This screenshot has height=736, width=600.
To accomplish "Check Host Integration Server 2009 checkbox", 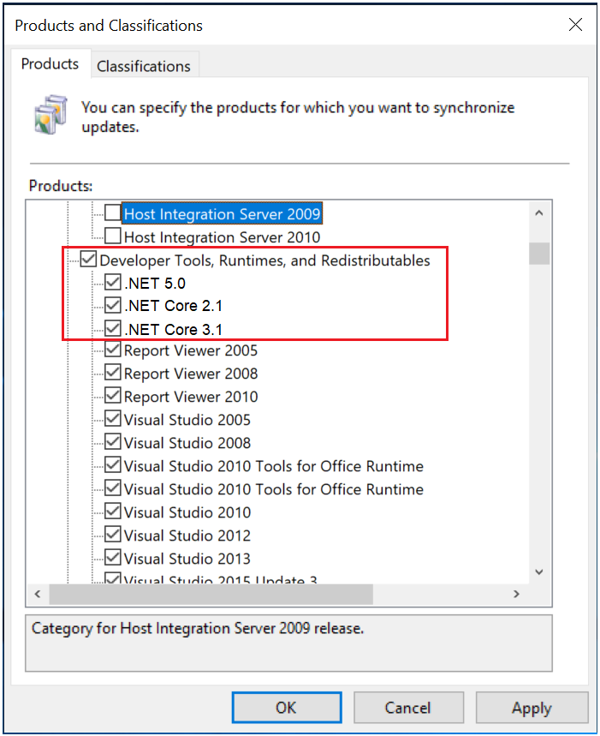I will (112, 213).
